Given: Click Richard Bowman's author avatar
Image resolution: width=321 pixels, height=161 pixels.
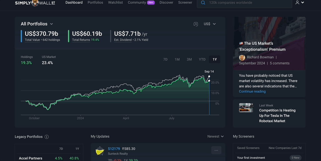Looking at the screenshot, I should pos(242,57).
